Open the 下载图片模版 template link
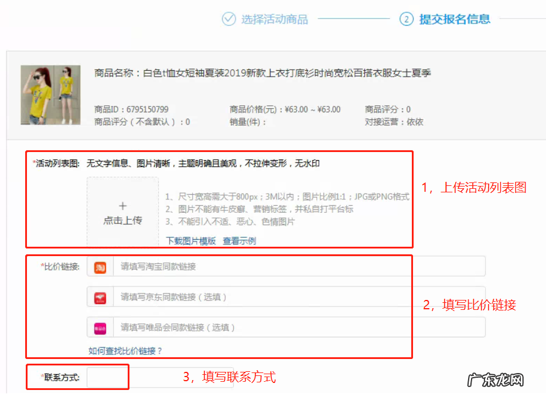Viewport: 546px width, 397px height. [190, 240]
